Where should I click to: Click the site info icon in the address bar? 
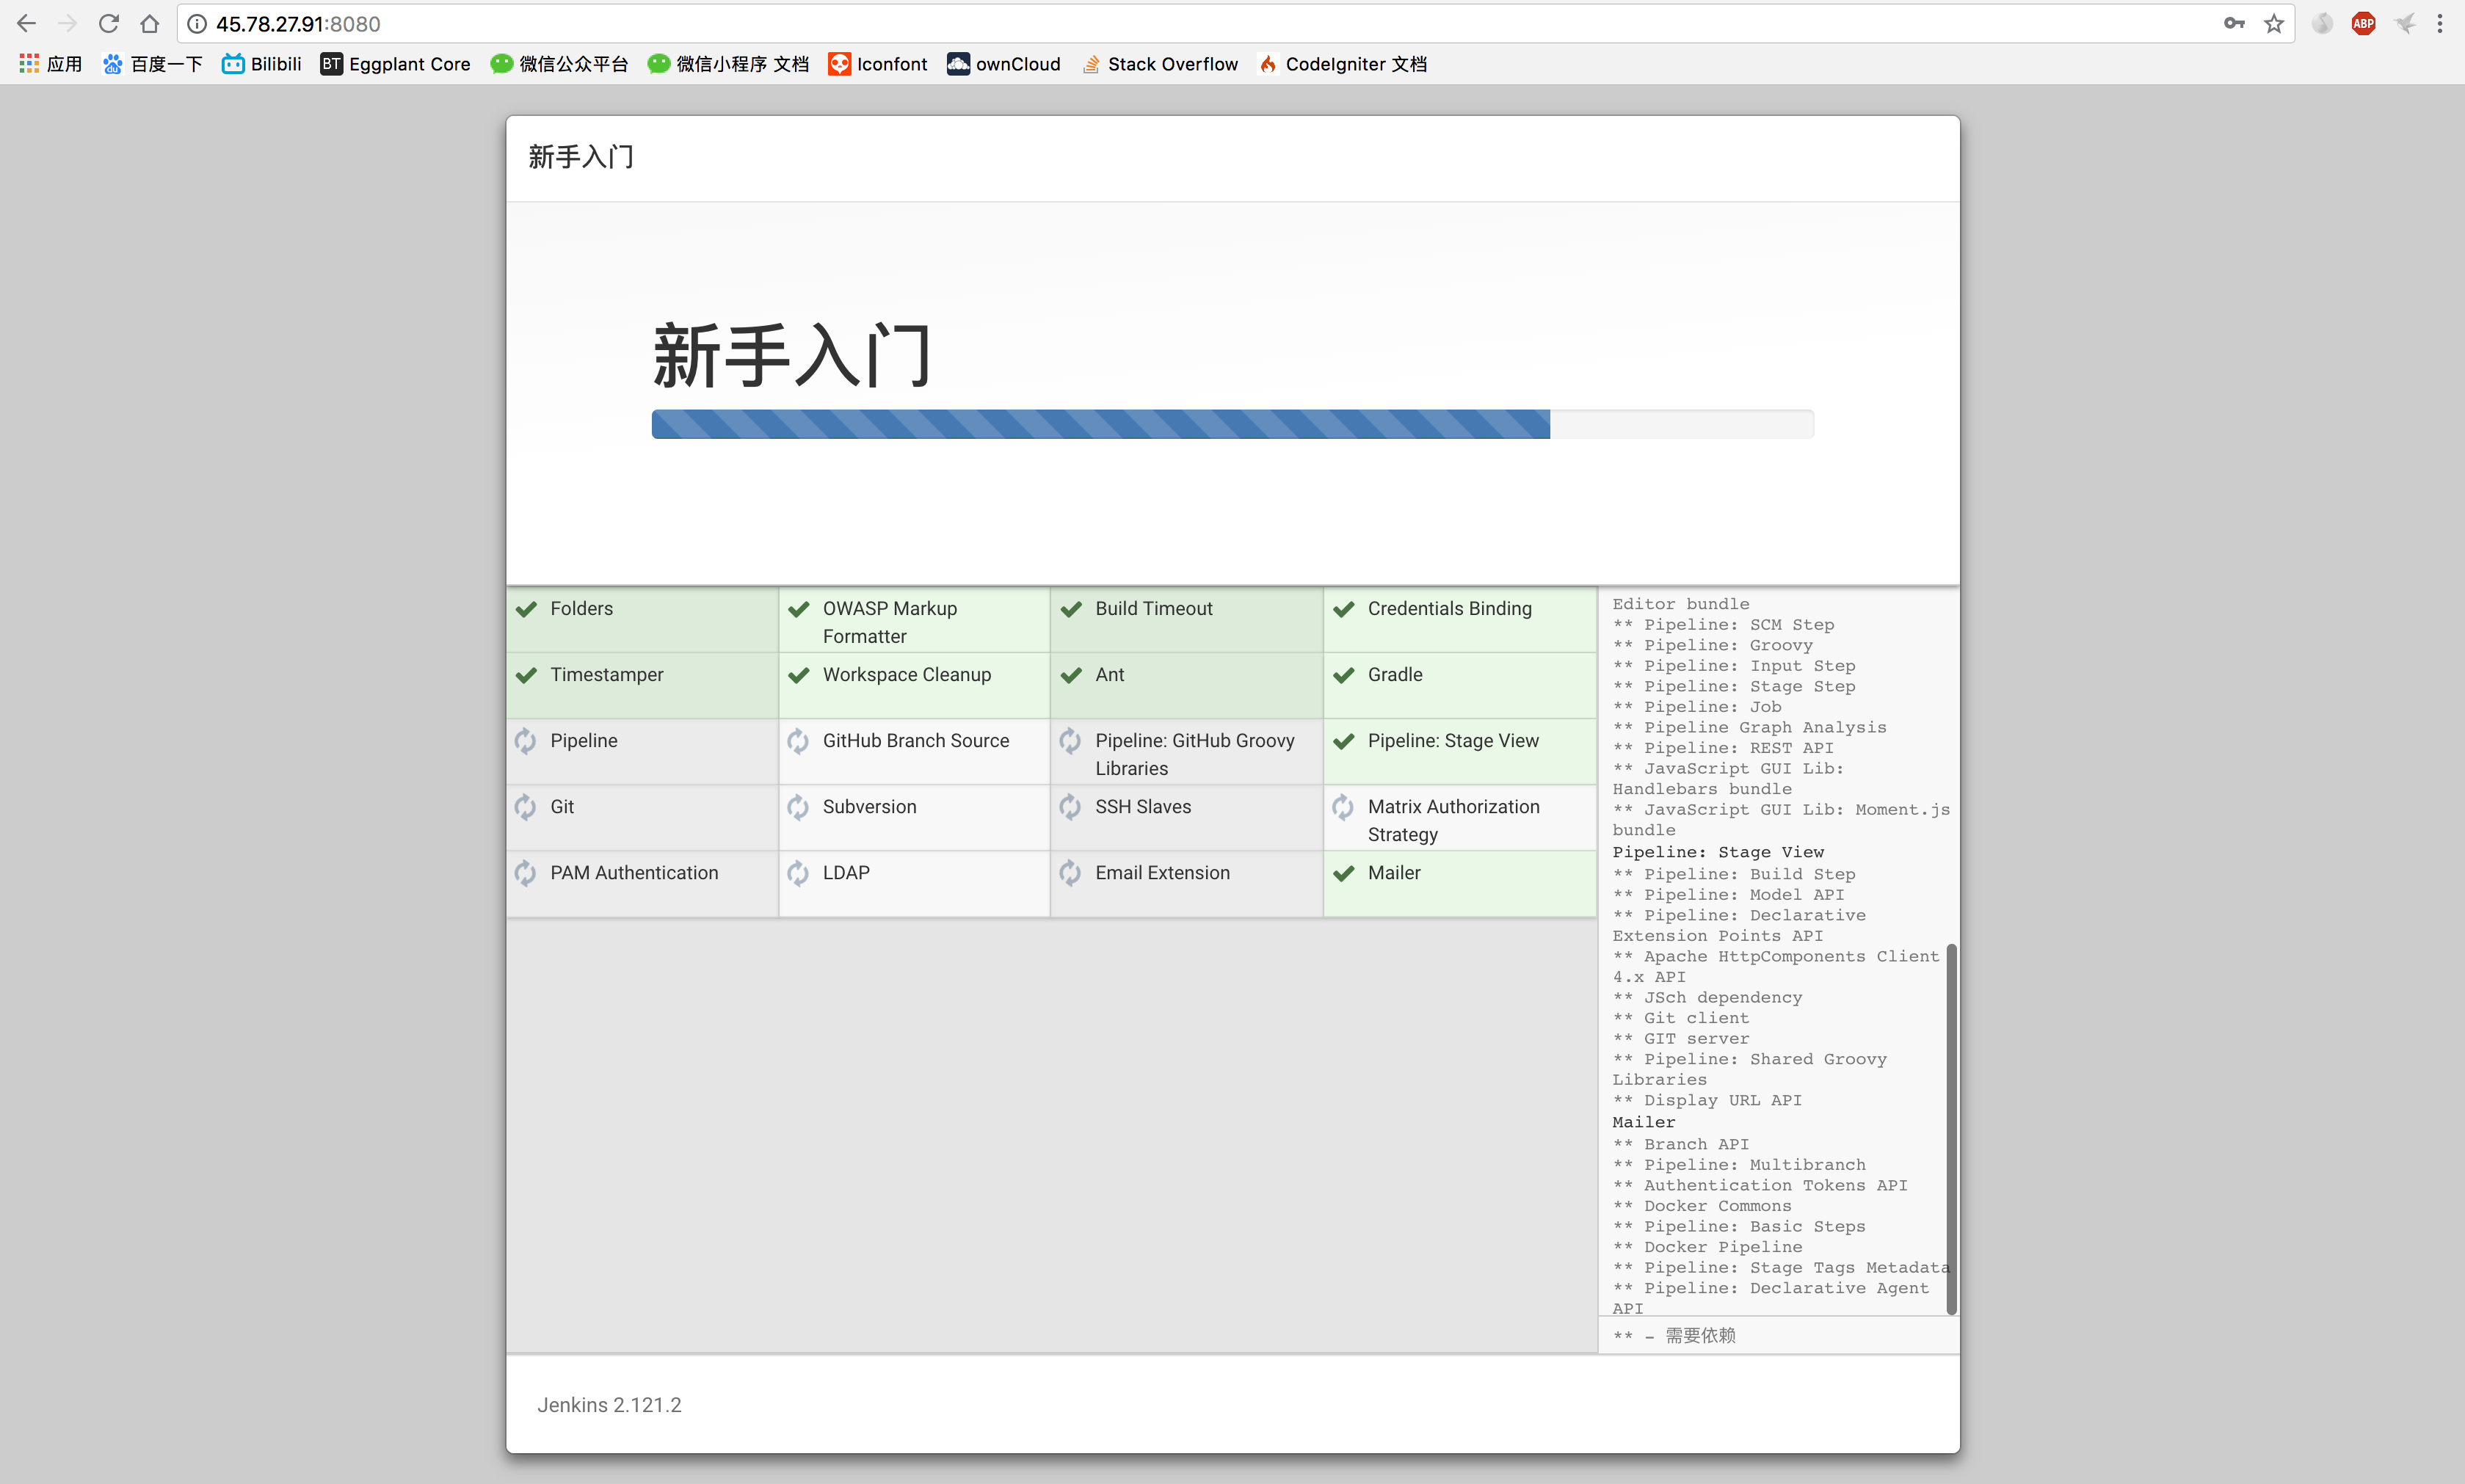[x=197, y=24]
